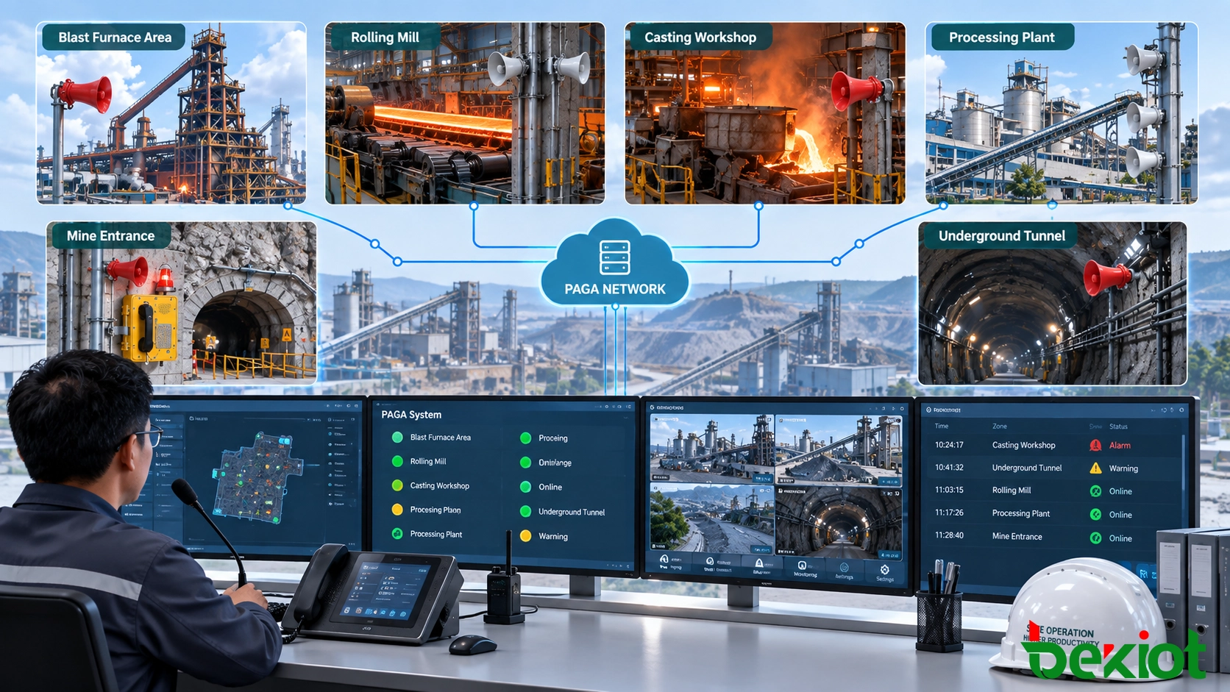Click green dot beside Underground Tunnel in PAGA System
Image resolution: width=1230 pixels, height=692 pixels.
[525, 512]
